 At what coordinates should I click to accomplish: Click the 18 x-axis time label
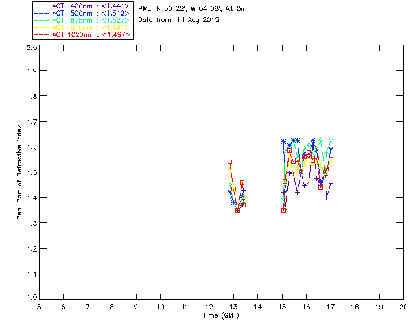(x=355, y=307)
